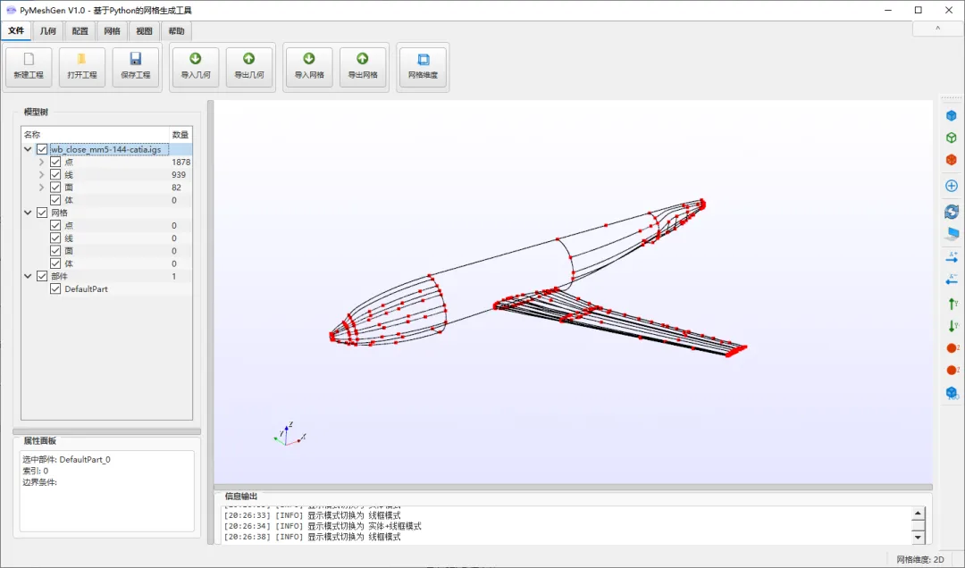This screenshot has height=568, width=965.
Task: Click the 数量 column header
Action: 180,134
